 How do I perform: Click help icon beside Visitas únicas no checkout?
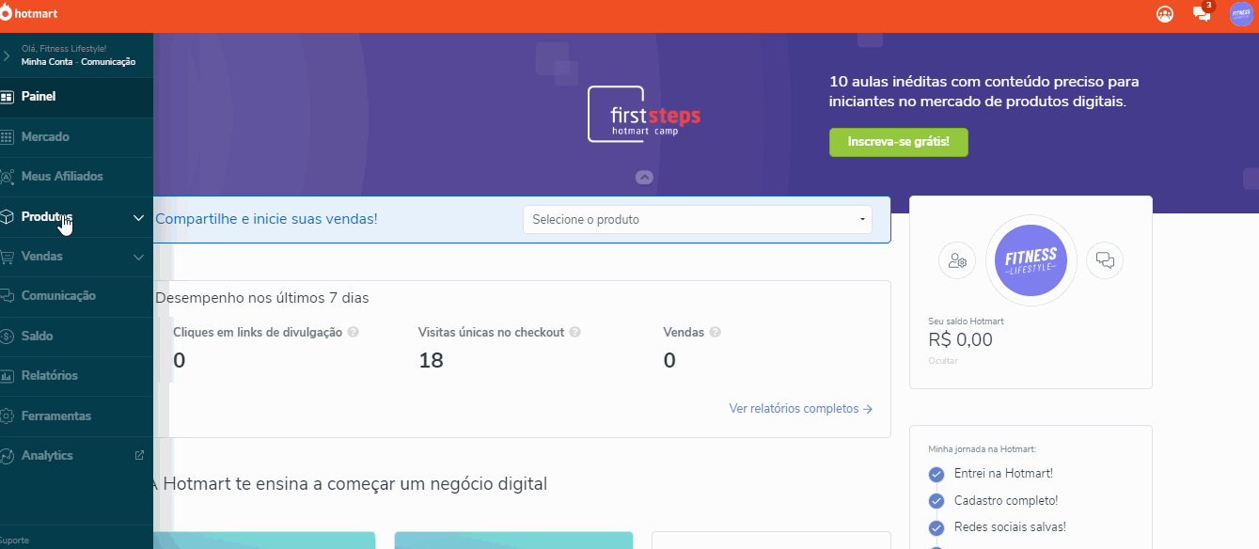tap(574, 332)
